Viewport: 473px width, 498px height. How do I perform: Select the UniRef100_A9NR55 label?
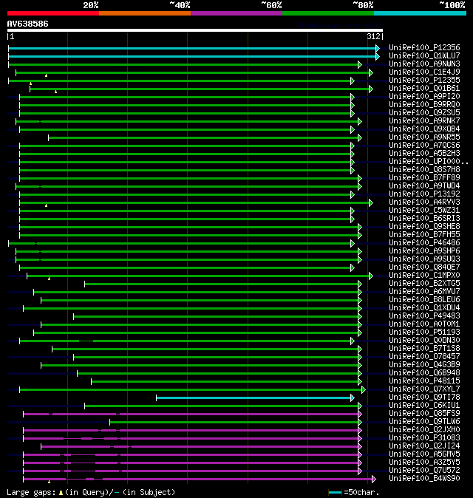coord(424,137)
